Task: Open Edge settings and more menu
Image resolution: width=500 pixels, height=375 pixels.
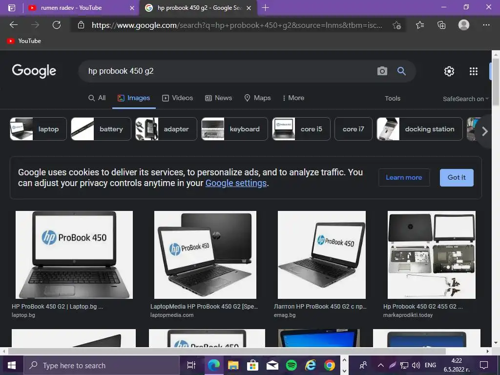Action: click(486, 25)
